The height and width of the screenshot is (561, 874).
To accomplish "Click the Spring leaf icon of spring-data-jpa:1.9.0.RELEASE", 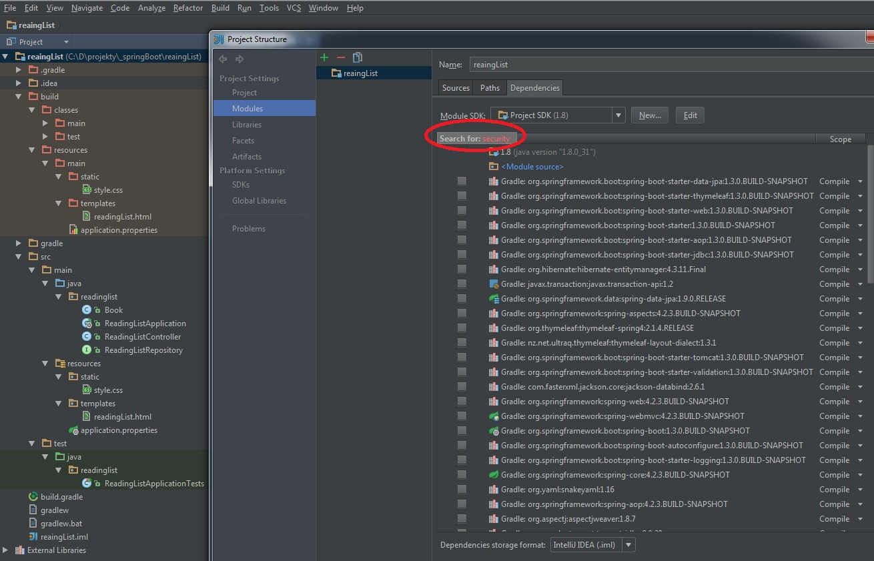I will (494, 299).
